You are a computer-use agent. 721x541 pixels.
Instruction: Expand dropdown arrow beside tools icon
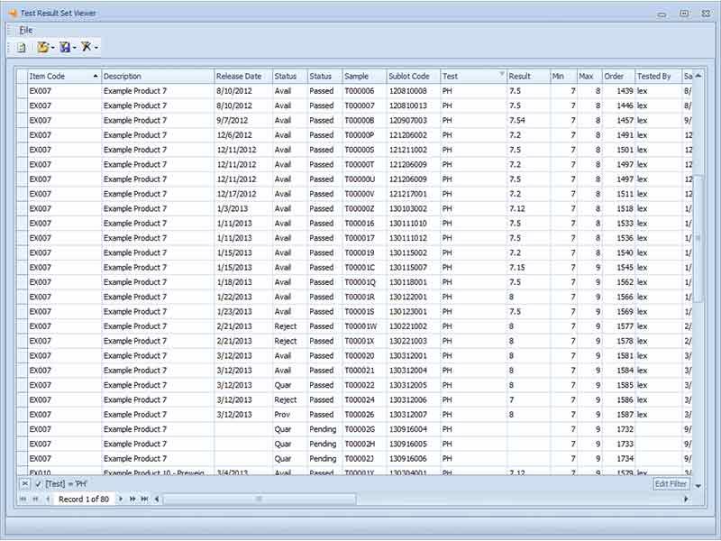coord(96,48)
